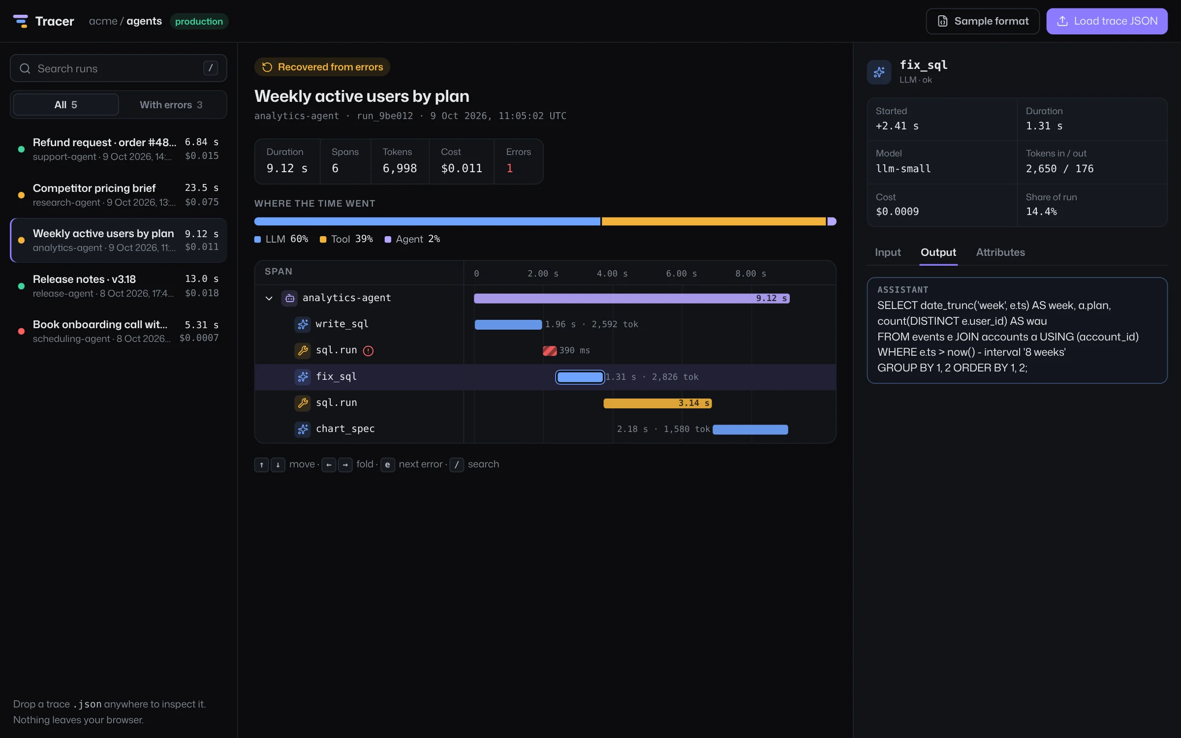Select the Output tab
This screenshot has height=738, width=1181.
coord(938,252)
